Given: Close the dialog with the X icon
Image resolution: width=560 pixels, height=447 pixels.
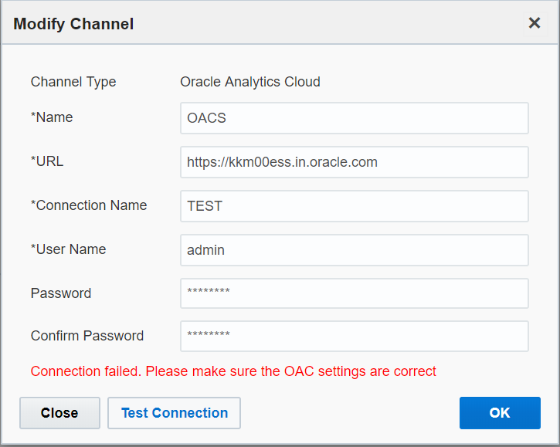Looking at the screenshot, I should [534, 23].
